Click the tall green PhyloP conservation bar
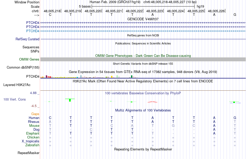This screenshot has width=246, height=159. [70, 100]
